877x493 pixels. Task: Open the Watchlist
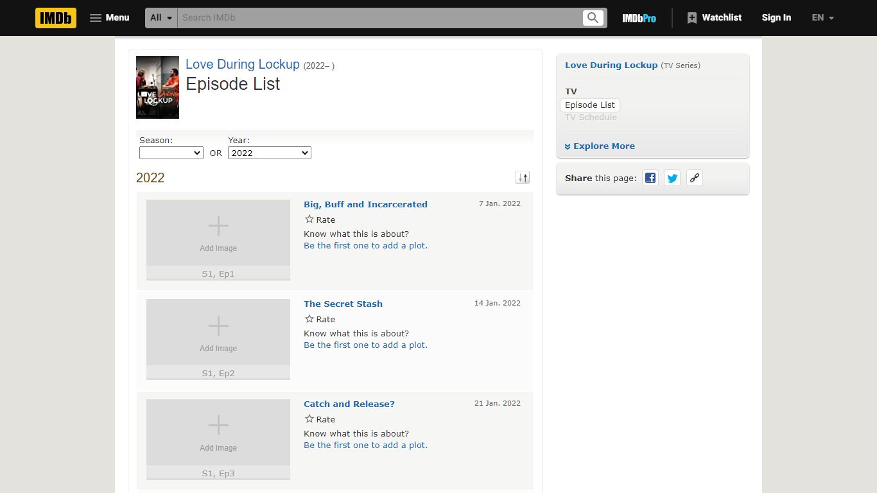point(714,18)
